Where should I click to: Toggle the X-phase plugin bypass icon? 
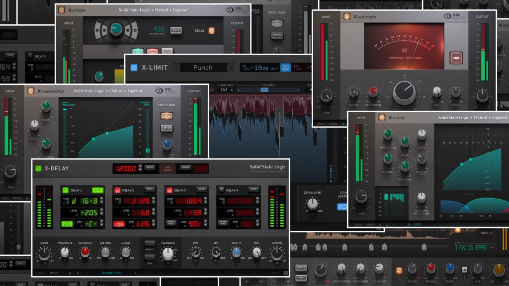[x=62, y=10]
